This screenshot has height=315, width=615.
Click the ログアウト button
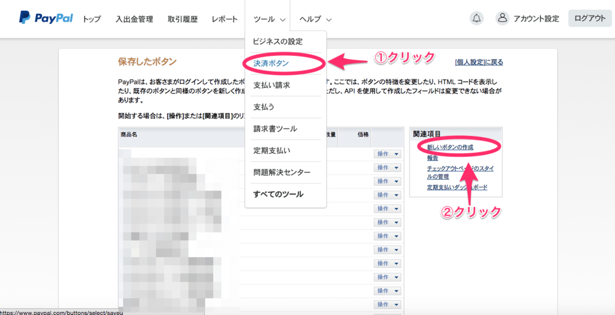(590, 19)
